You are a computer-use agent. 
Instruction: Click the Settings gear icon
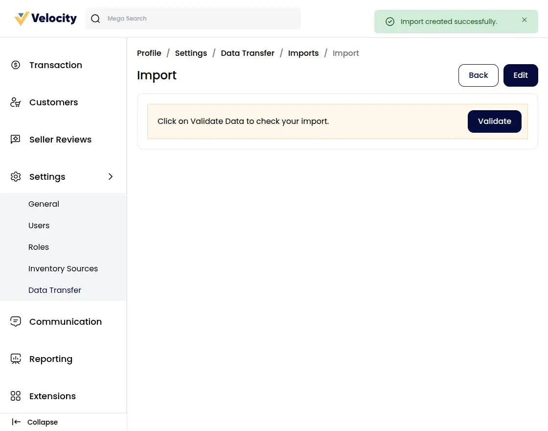16,177
